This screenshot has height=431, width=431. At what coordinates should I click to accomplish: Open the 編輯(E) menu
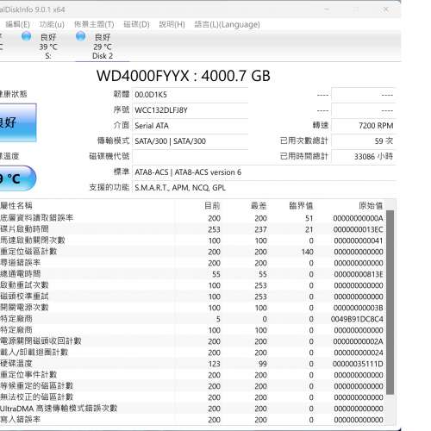17,24
